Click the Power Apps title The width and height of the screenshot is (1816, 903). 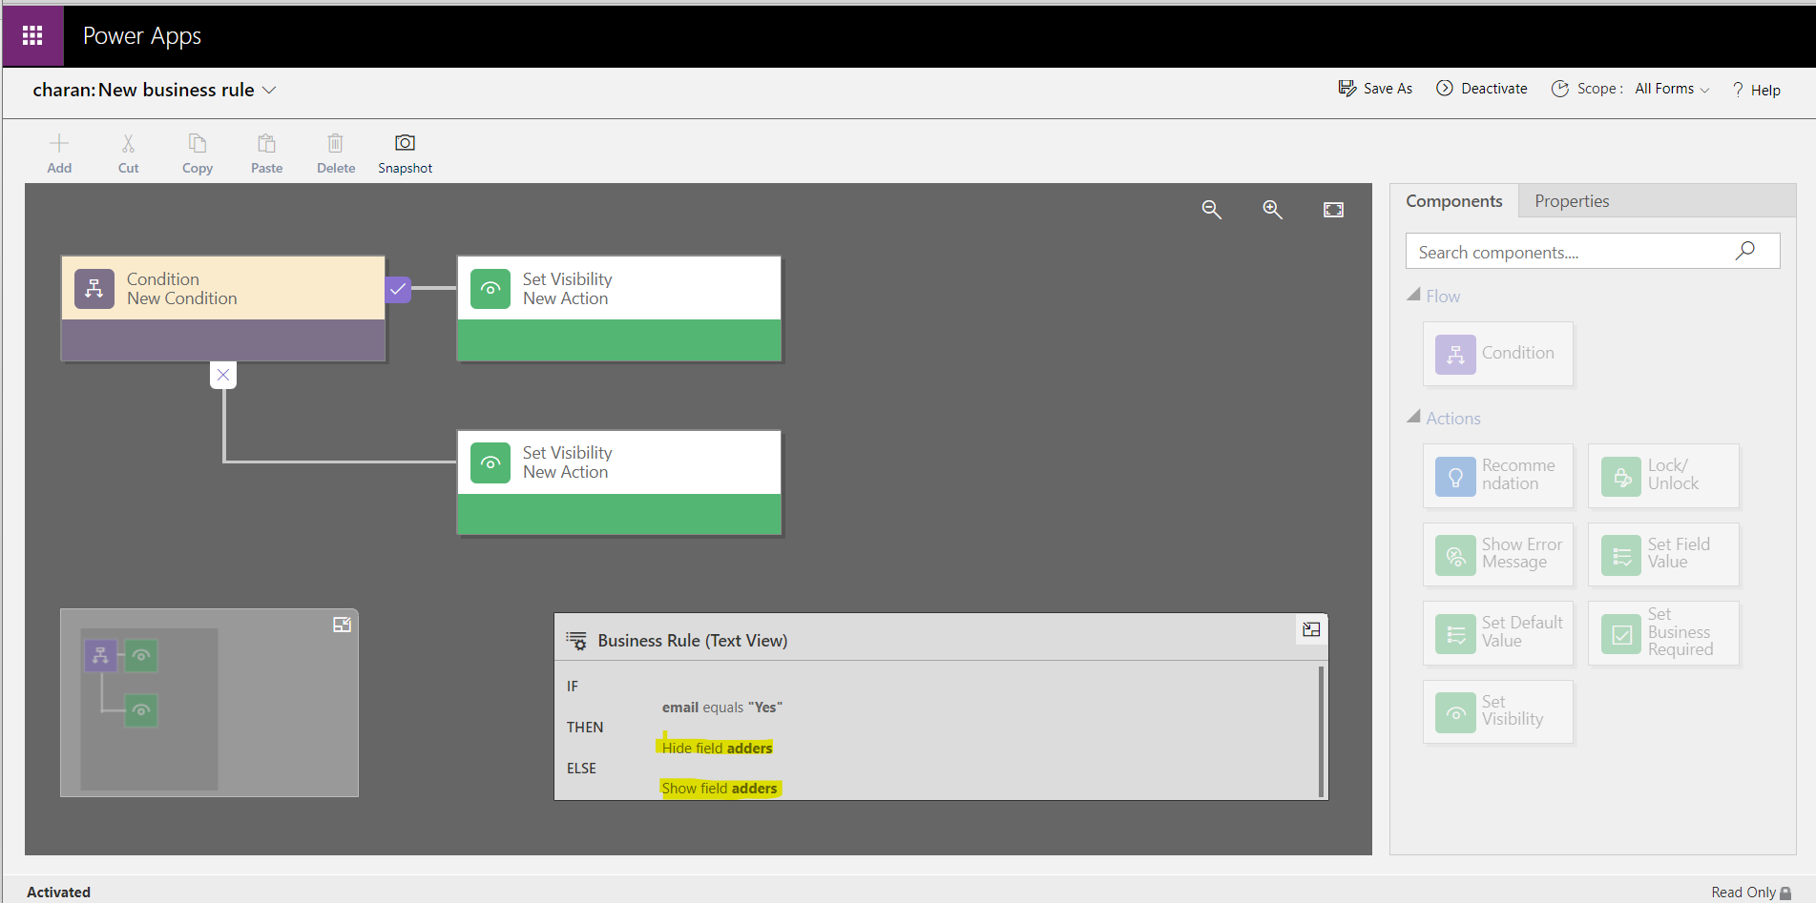(x=142, y=36)
